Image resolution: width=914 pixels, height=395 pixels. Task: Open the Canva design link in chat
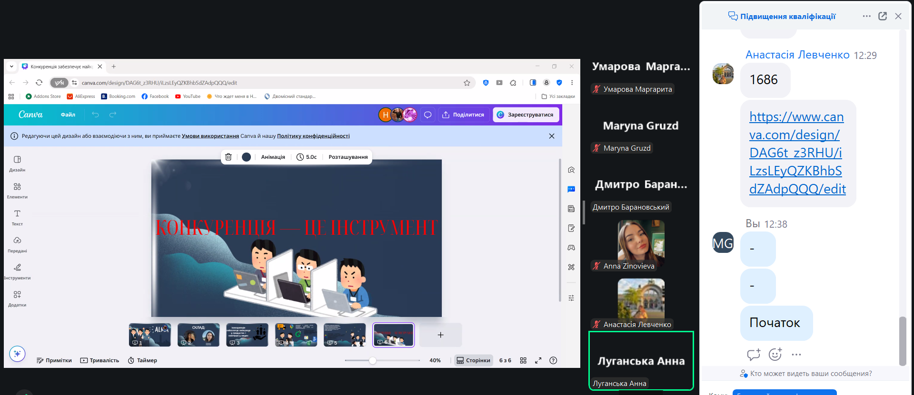(x=796, y=153)
